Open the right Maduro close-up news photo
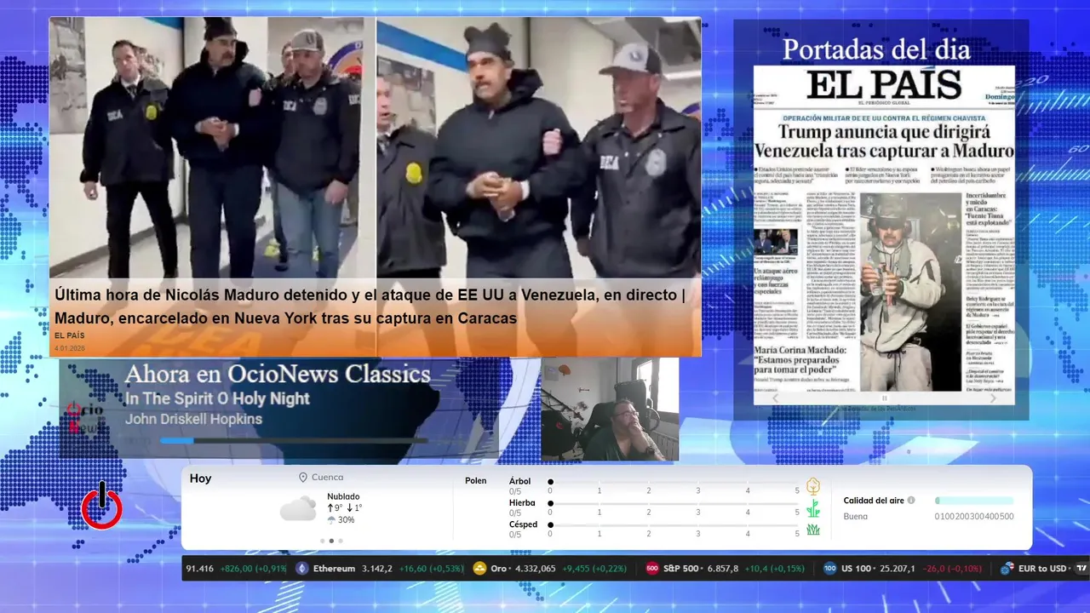The height and width of the screenshot is (613, 1090). click(539, 148)
